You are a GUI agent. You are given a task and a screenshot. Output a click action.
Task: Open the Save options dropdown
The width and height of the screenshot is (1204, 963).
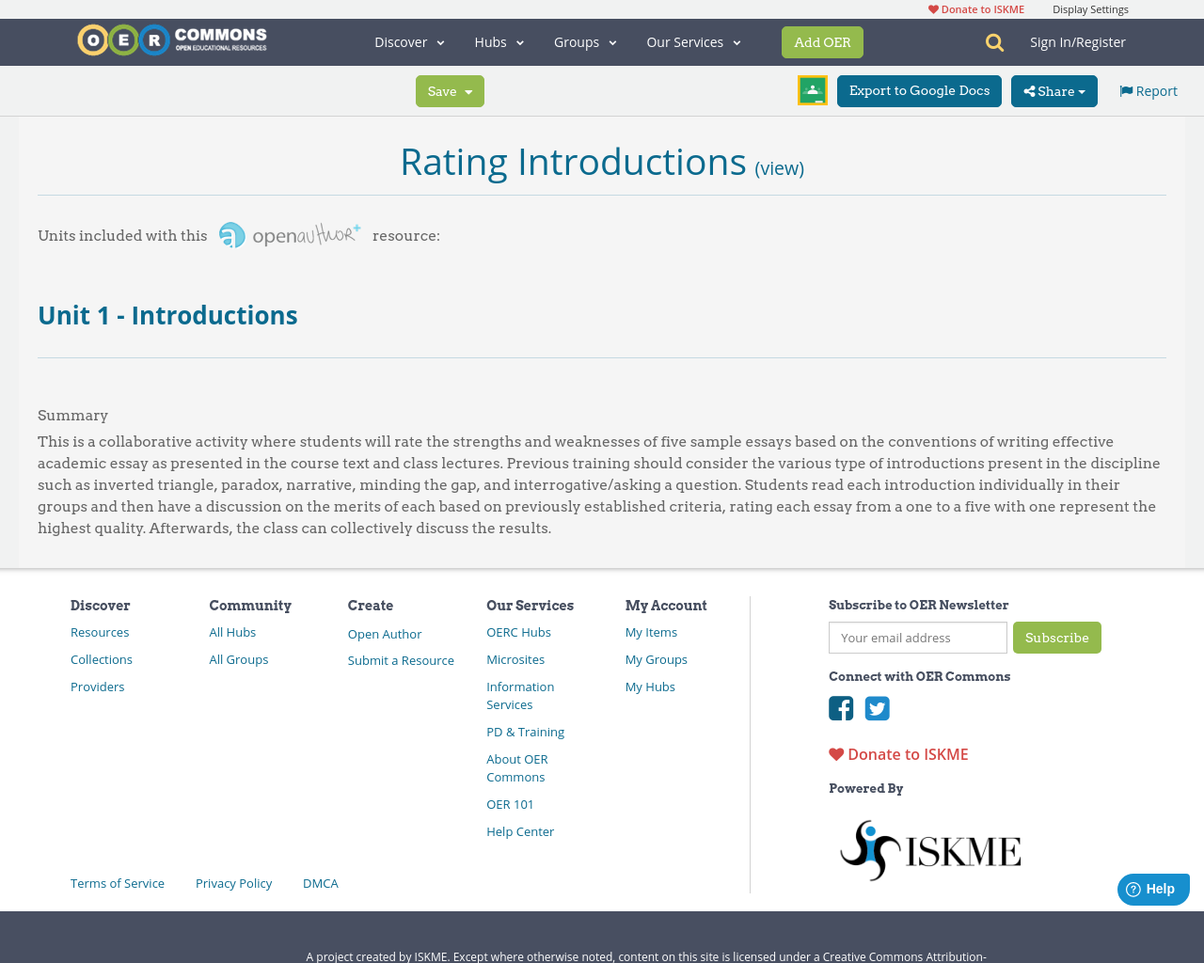pyautogui.click(x=449, y=91)
